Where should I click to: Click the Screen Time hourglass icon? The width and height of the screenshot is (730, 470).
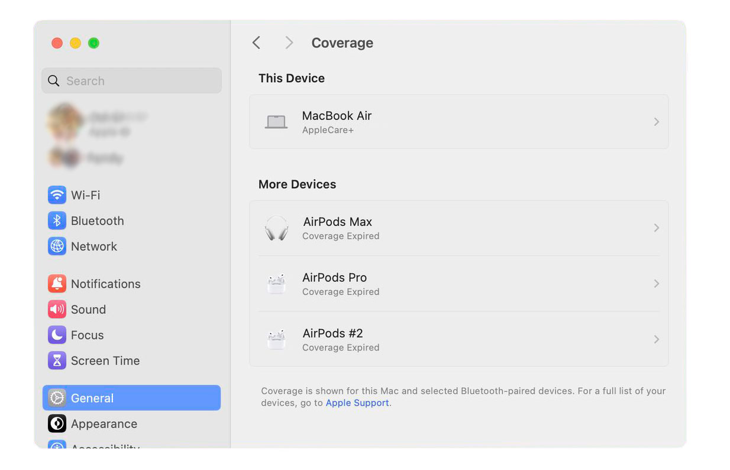(x=57, y=361)
